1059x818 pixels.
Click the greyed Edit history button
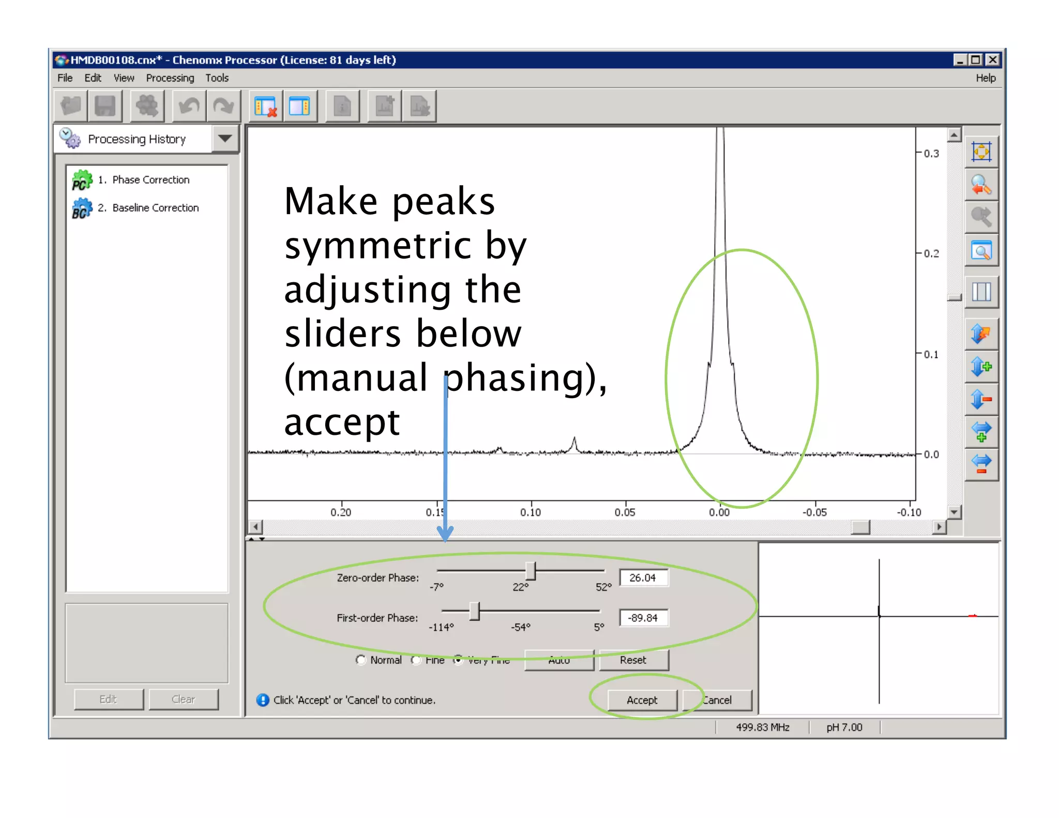pos(109,700)
